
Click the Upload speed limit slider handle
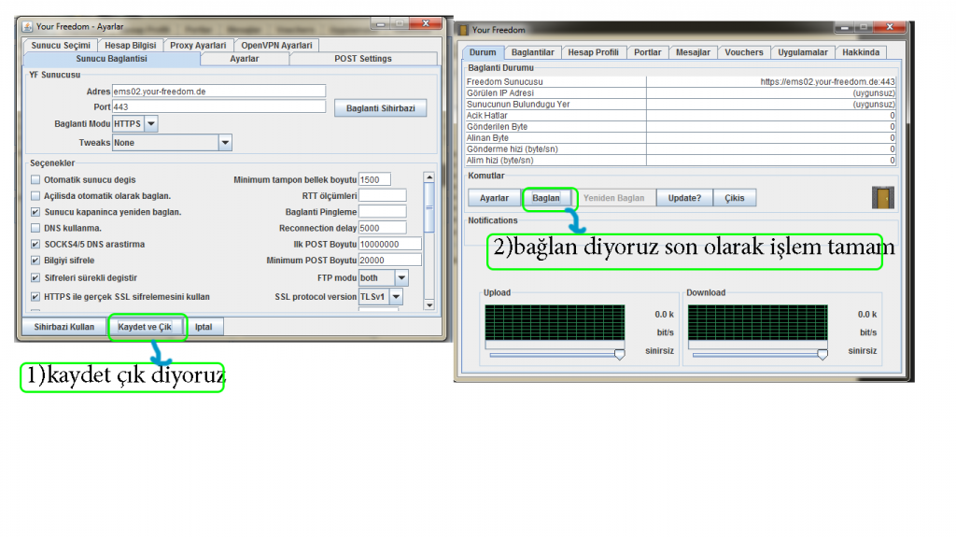pyautogui.click(x=620, y=355)
